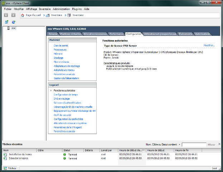223x172 pixels.
Task: Click the Lancé par column header
Action: (x=109, y=150)
